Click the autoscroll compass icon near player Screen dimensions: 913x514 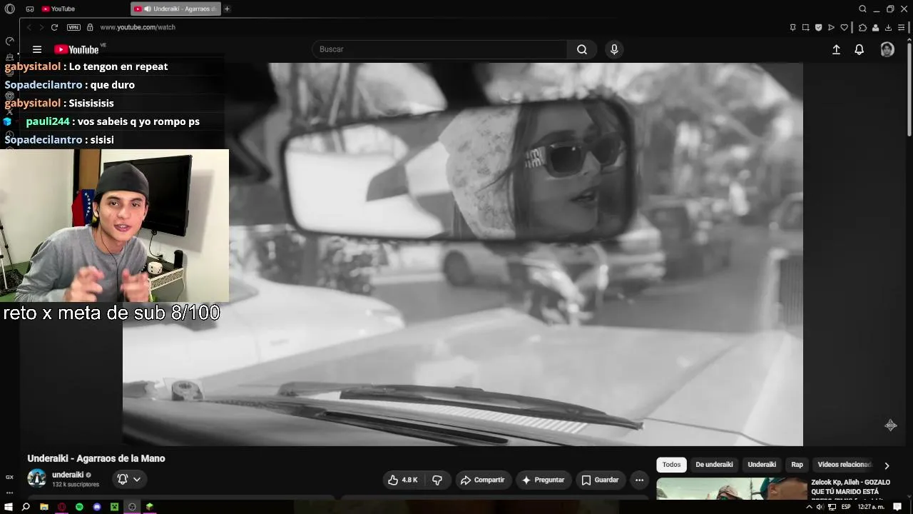[x=891, y=425]
